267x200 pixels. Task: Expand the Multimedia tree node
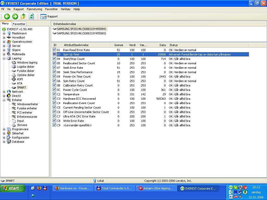tap(4, 54)
